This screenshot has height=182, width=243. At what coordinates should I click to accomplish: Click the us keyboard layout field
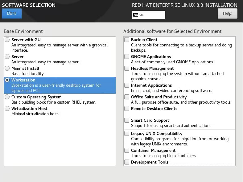tap(148, 15)
